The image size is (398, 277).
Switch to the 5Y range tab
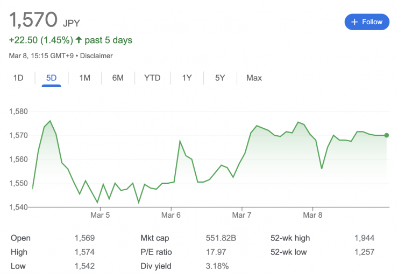click(x=220, y=78)
